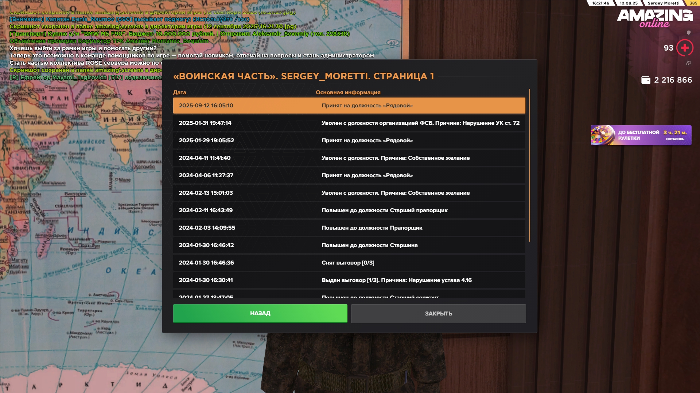The height and width of the screenshot is (393, 700).
Task: Click the Sergey Moretti name tab
Action: (x=663, y=3)
